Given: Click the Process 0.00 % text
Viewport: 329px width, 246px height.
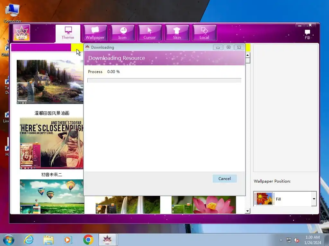Looking at the screenshot, I should pyautogui.click(x=104, y=72).
